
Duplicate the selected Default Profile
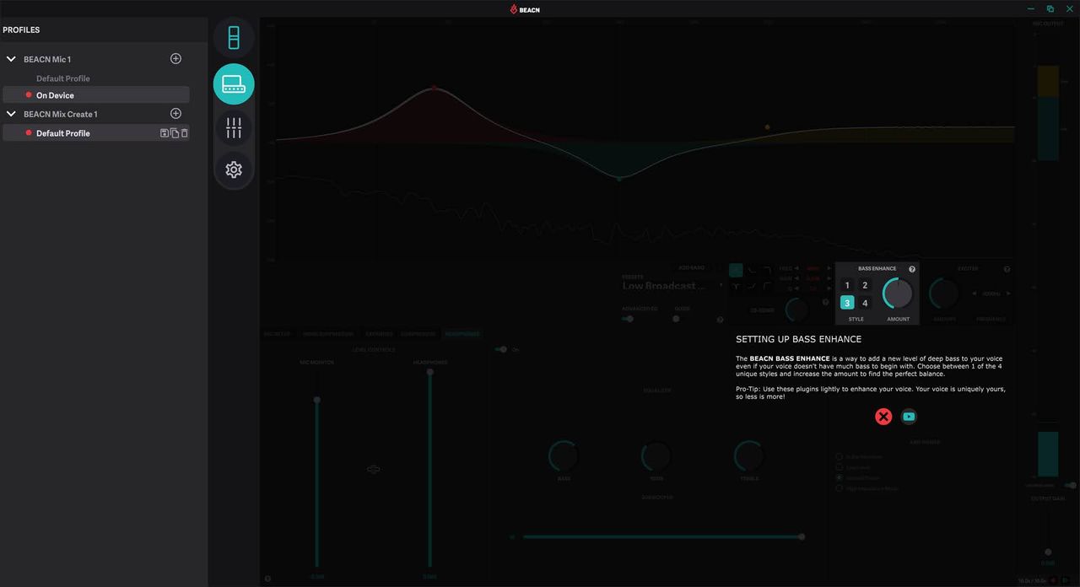pos(175,133)
